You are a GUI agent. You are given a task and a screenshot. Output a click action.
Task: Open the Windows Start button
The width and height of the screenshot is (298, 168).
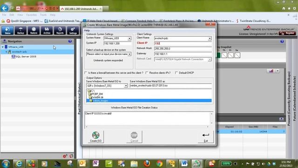tap(6, 164)
